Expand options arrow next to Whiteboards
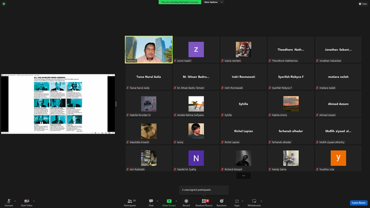This screenshot has height=208, width=370. click(x=261, y=201)
